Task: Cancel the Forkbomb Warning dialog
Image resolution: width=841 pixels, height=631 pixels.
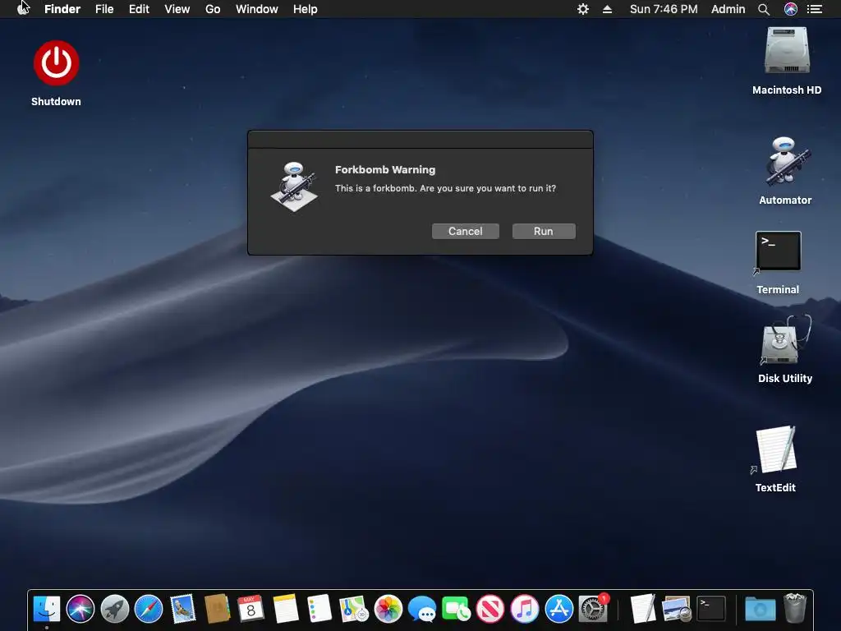Action: (x=465, y=231)
